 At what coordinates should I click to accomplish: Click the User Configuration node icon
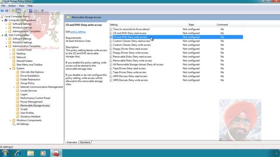(x=6, y=35)
